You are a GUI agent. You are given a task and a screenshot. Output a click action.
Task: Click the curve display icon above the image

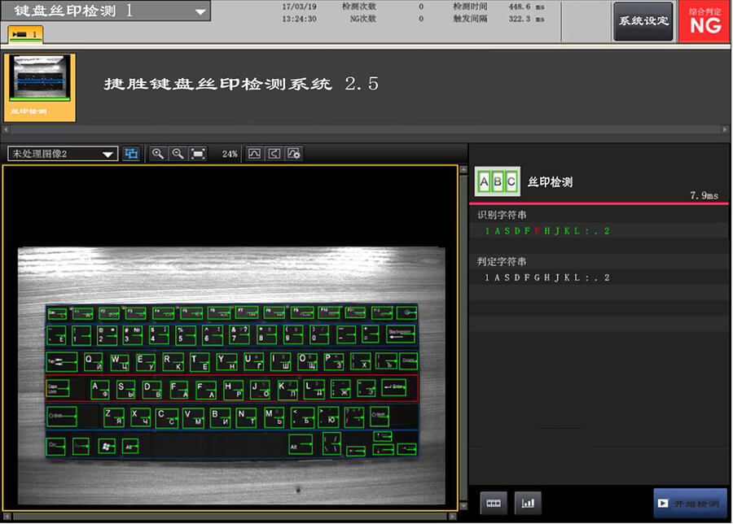[x=253, y=153]
